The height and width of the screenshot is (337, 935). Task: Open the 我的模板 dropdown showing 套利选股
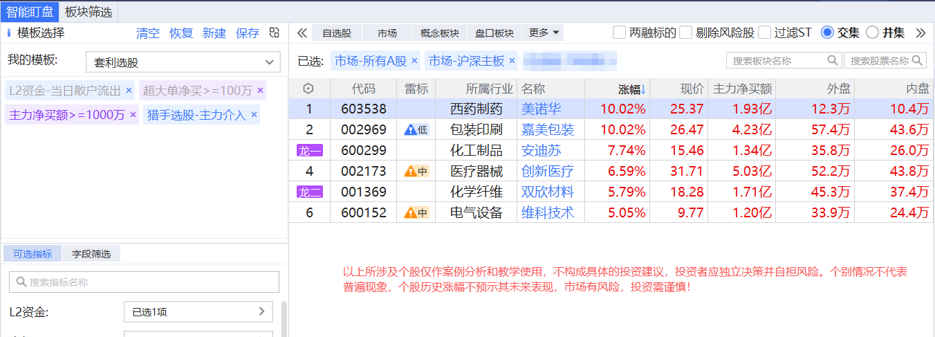tap(183, 62)
